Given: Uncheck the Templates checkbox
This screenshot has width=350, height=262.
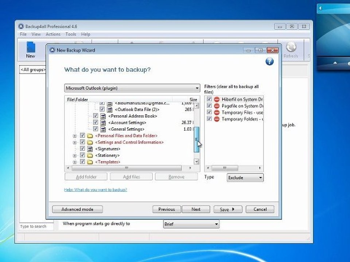Looking at the screenshot, I should tap(82, 162).
